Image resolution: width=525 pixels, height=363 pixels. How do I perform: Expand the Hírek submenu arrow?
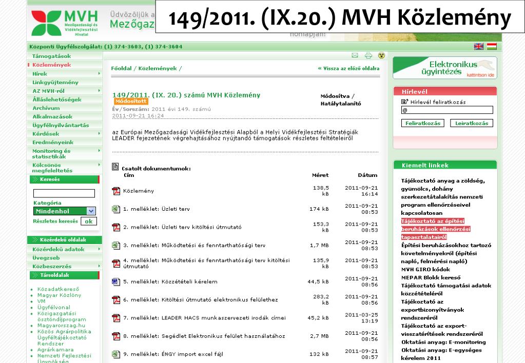point(99,73)
